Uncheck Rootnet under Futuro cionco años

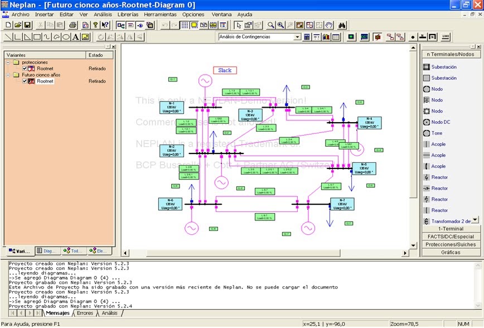(x=23, y=81)
